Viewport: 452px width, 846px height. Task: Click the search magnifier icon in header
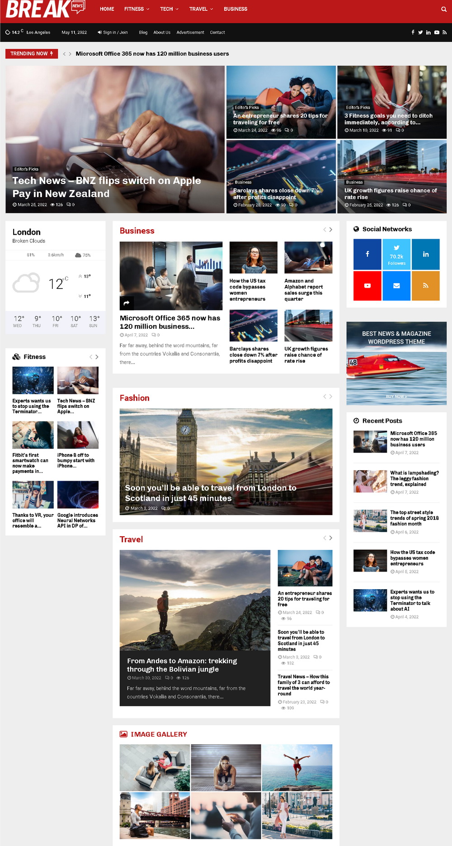[443, 9]
